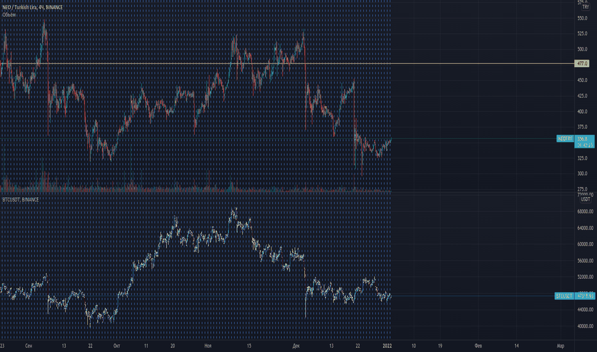Select the Объём volume indicator label
This screenshot has height=352, width=597.
tap(9, 15)
